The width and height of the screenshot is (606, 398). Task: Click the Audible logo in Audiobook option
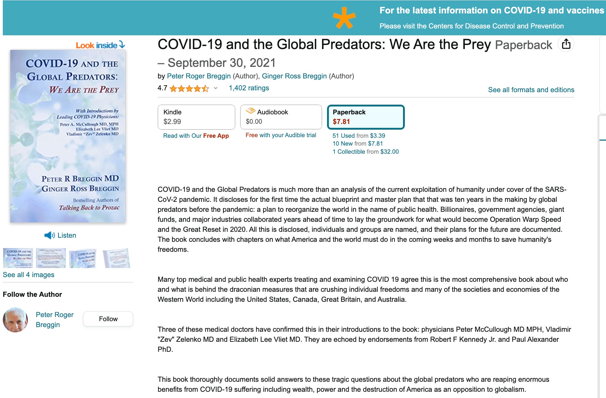click(251, 111)
